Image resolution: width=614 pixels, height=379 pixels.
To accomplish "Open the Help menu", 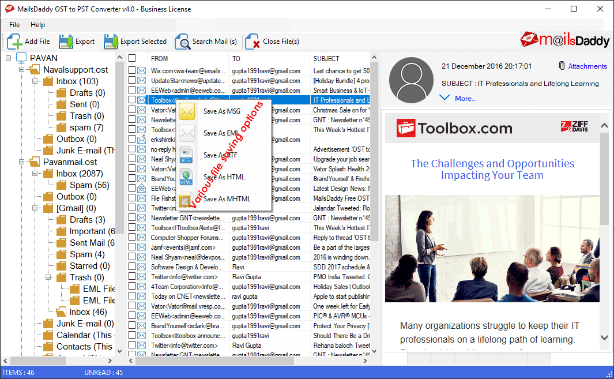I will click(37, 25).
